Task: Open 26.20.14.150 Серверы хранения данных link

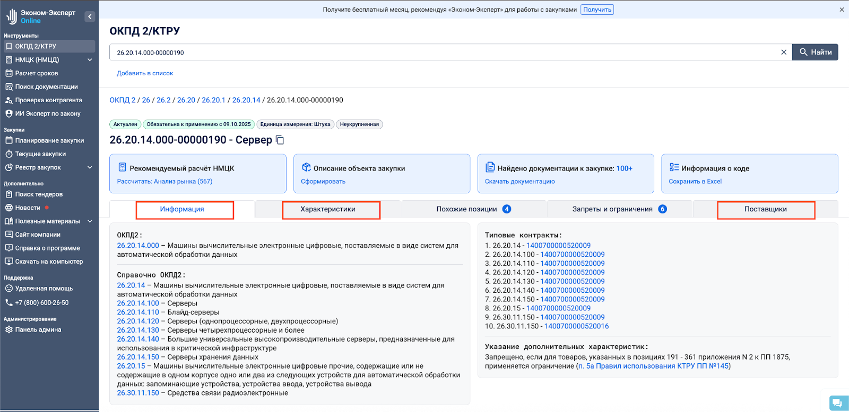Action: [138, 357]
